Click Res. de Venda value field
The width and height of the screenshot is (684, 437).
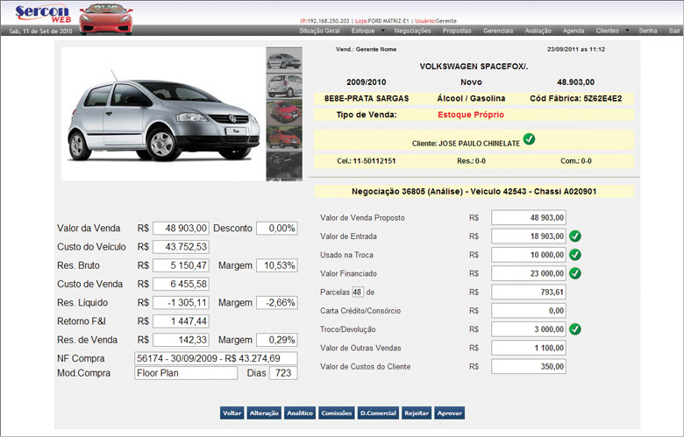pyautogui.click(x=181, y=340)
